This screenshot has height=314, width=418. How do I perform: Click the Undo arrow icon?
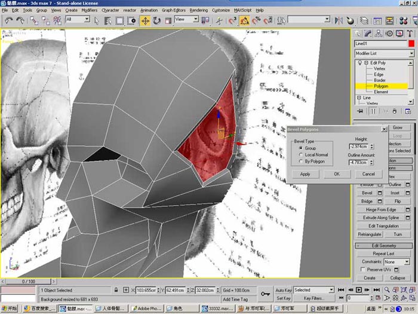point(9,20)
